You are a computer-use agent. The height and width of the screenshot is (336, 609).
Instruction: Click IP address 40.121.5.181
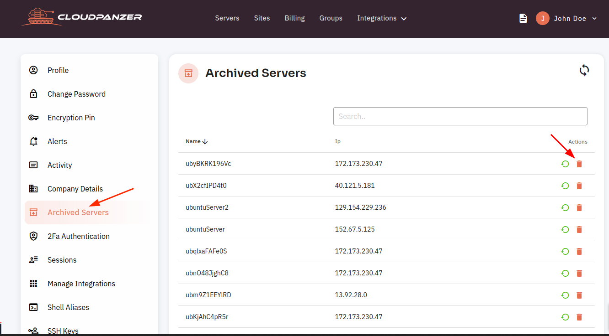pos(355,186)
